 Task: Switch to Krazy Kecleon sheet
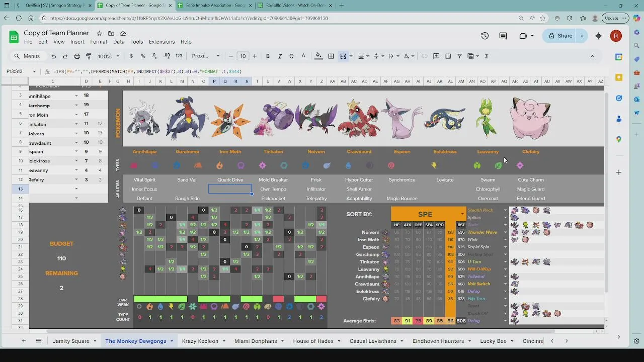(x=200, y=341)
